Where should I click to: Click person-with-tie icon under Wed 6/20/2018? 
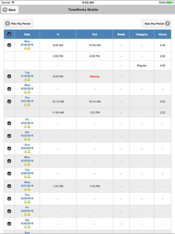pos(29,92)
